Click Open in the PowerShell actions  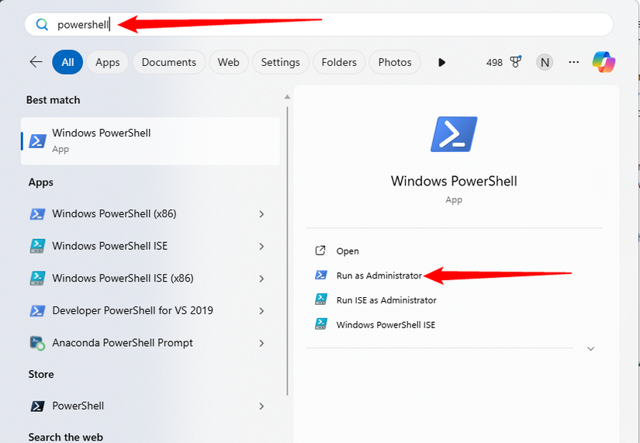[x=348, y=251]
